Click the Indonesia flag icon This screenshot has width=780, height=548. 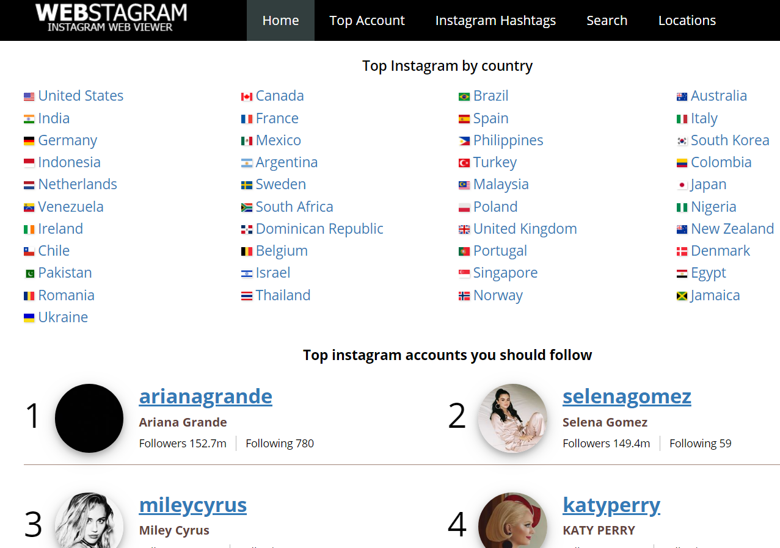click(29, 163)
